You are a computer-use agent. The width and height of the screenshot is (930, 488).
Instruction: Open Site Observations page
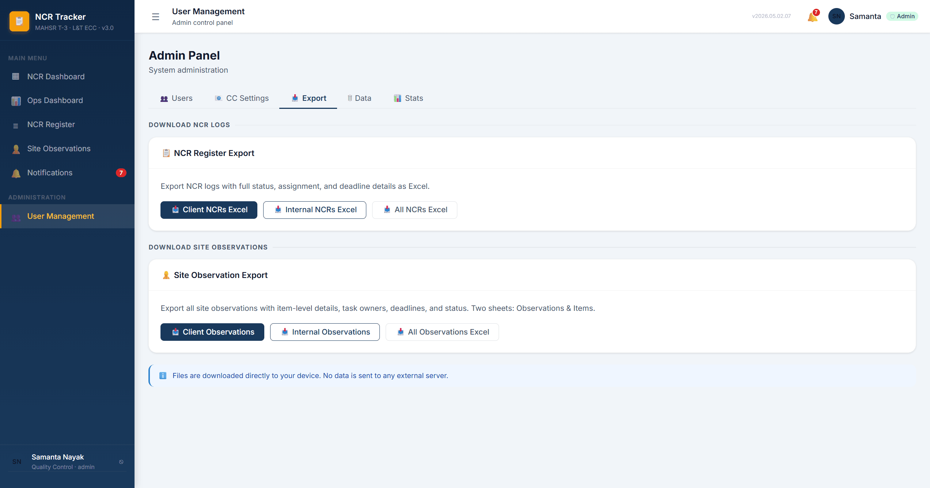point(67,149)
